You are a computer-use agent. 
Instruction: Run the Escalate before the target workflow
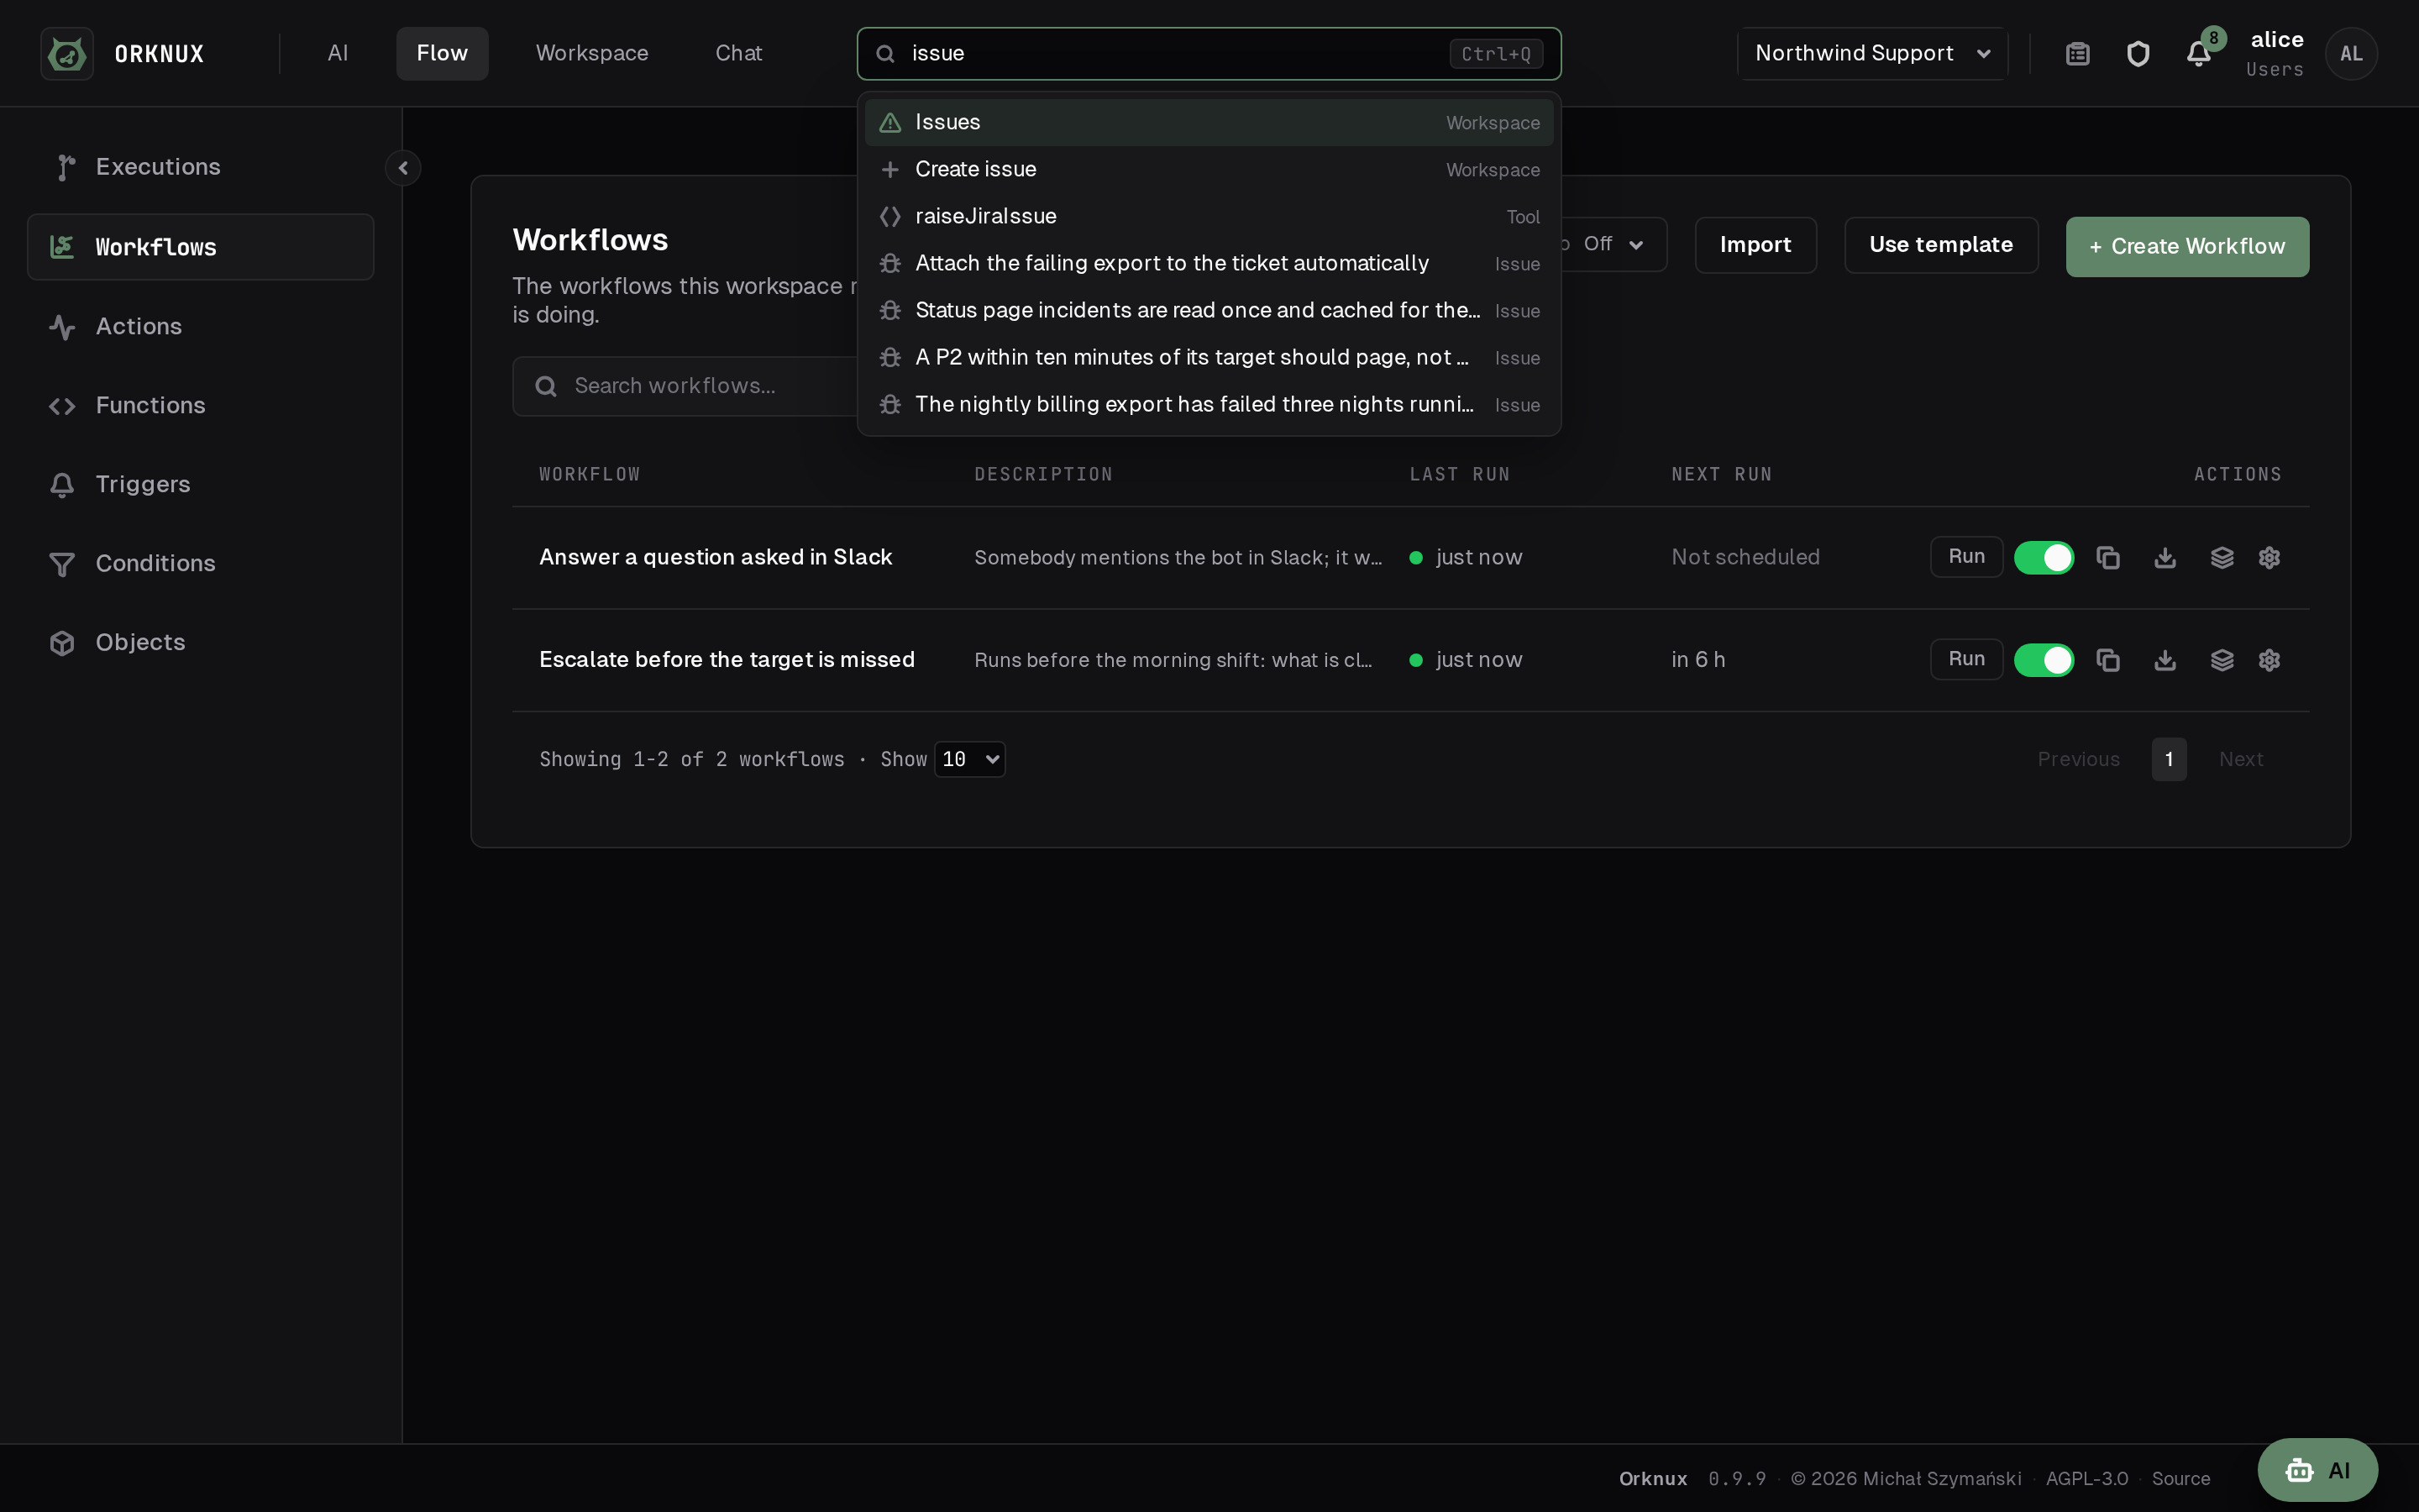pyautogui.click(x=1966, y=659)
